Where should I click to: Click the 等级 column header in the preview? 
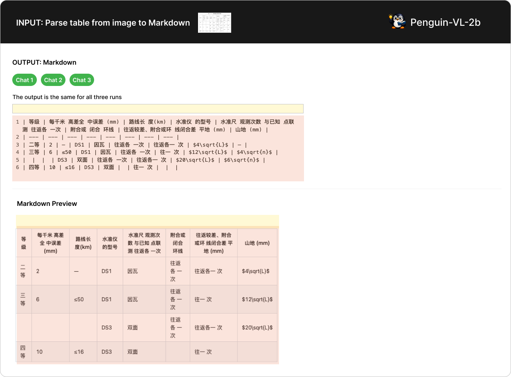[24, 243]
